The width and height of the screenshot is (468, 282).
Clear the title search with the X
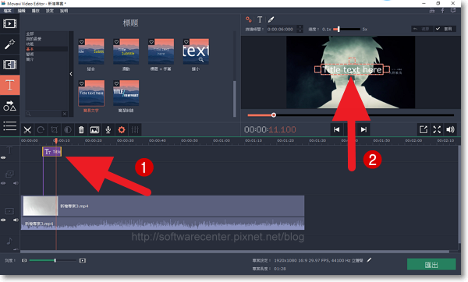65,114
